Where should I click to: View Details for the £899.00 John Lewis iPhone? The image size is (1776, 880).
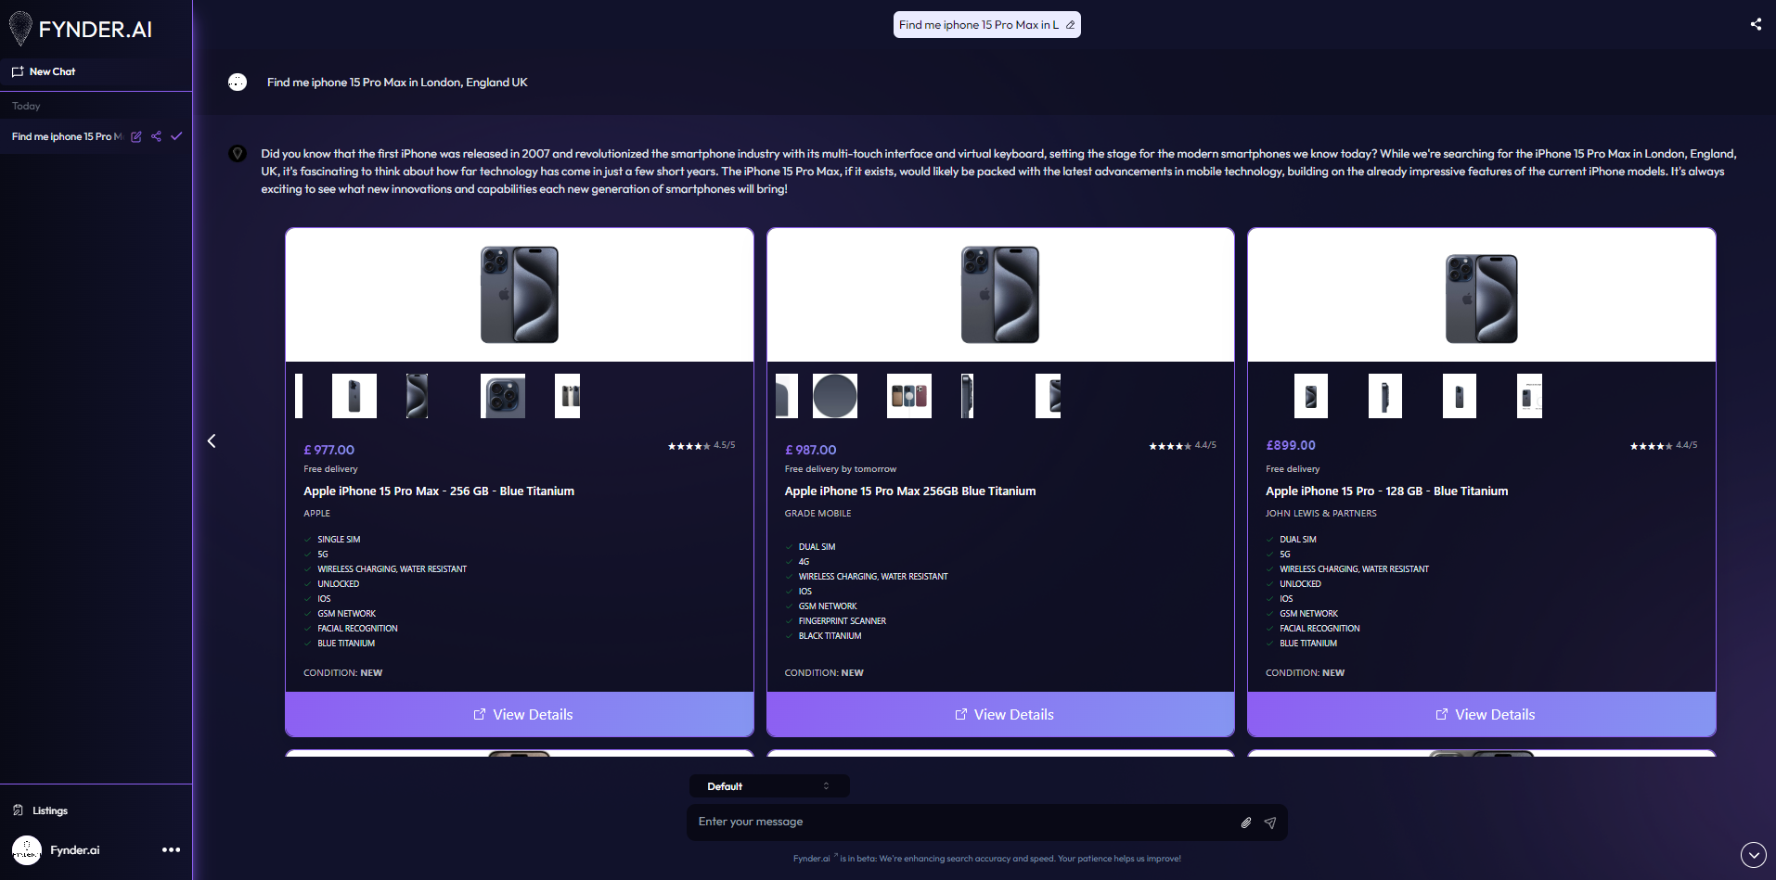click(1482, 714)
